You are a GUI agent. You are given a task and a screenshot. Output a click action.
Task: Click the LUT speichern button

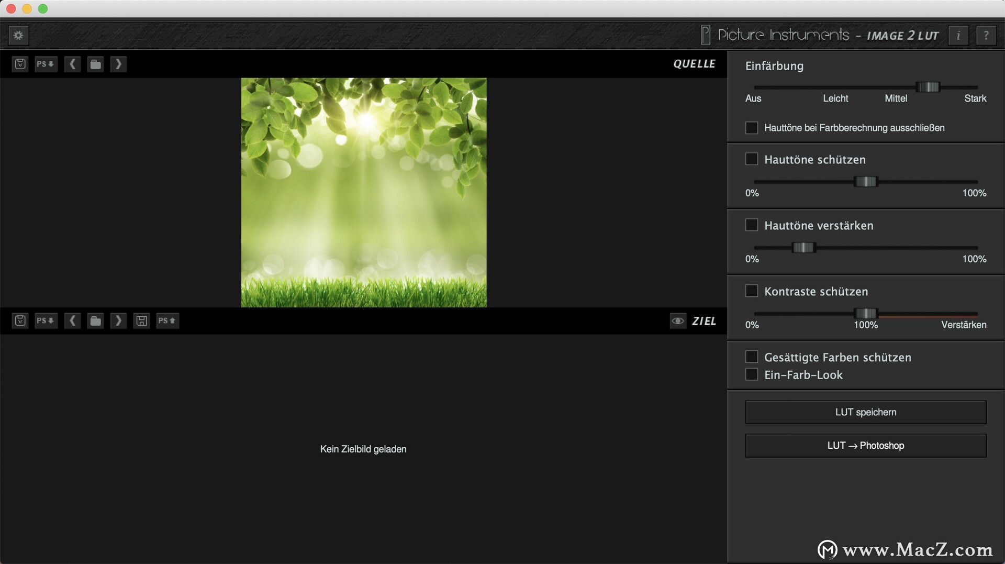(866, 412)
